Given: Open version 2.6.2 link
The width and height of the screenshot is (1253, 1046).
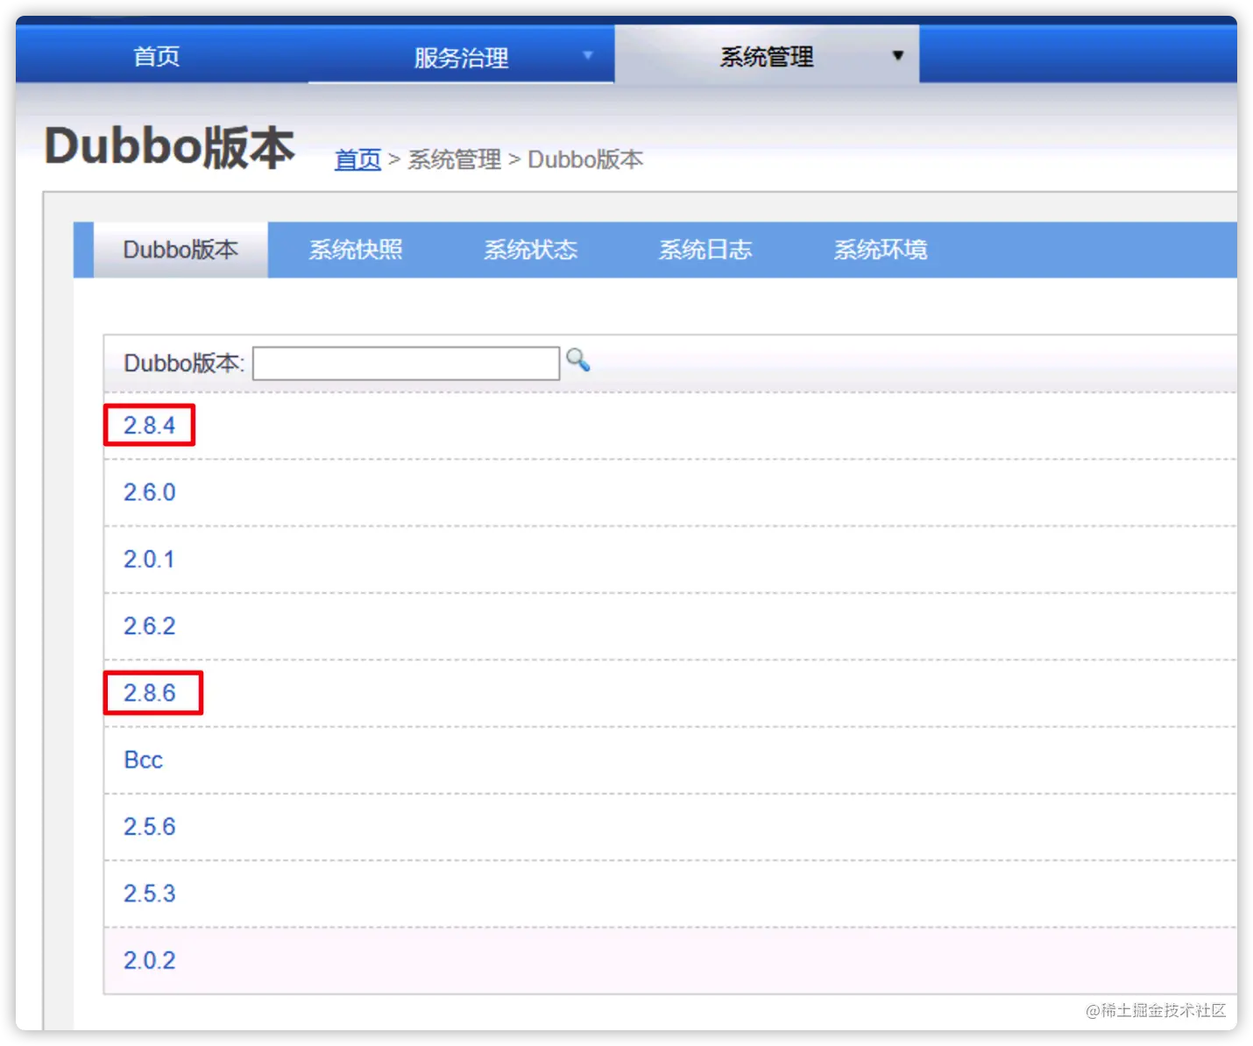Looking at the screenshot, I should tap(149, 626).
